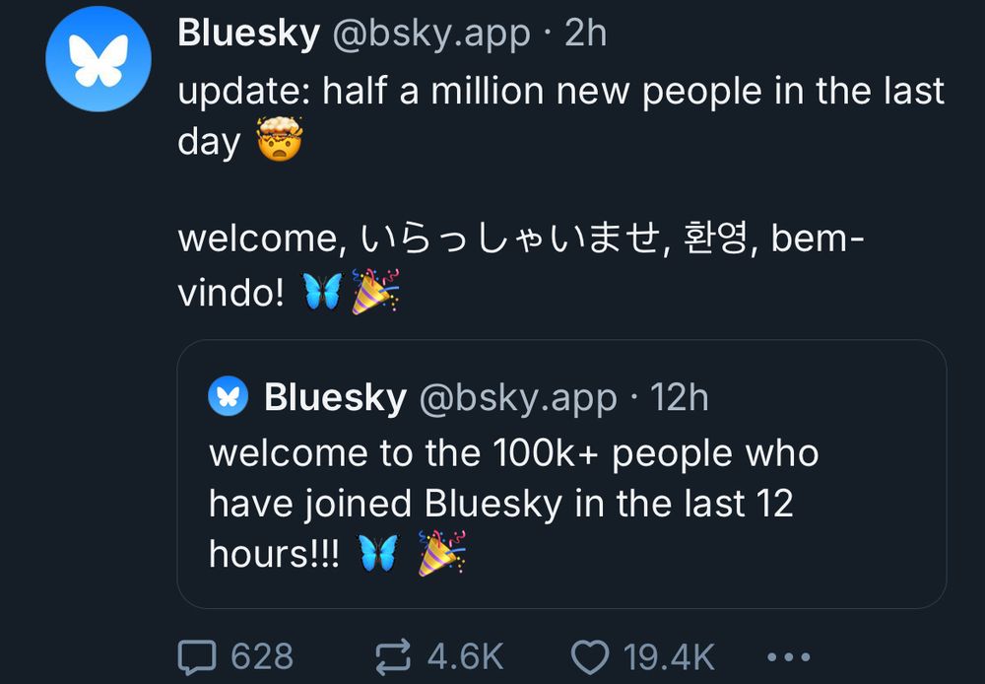This screenshot has width=985, height=684.
Task: Click the 628 reply count
Action: point(262,655)
